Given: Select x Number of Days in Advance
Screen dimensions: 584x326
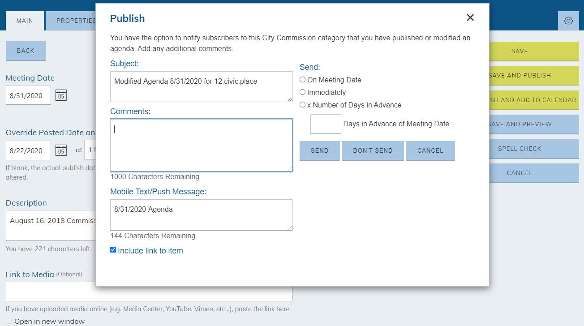Looking at the screenshot, I should point(303,105).
